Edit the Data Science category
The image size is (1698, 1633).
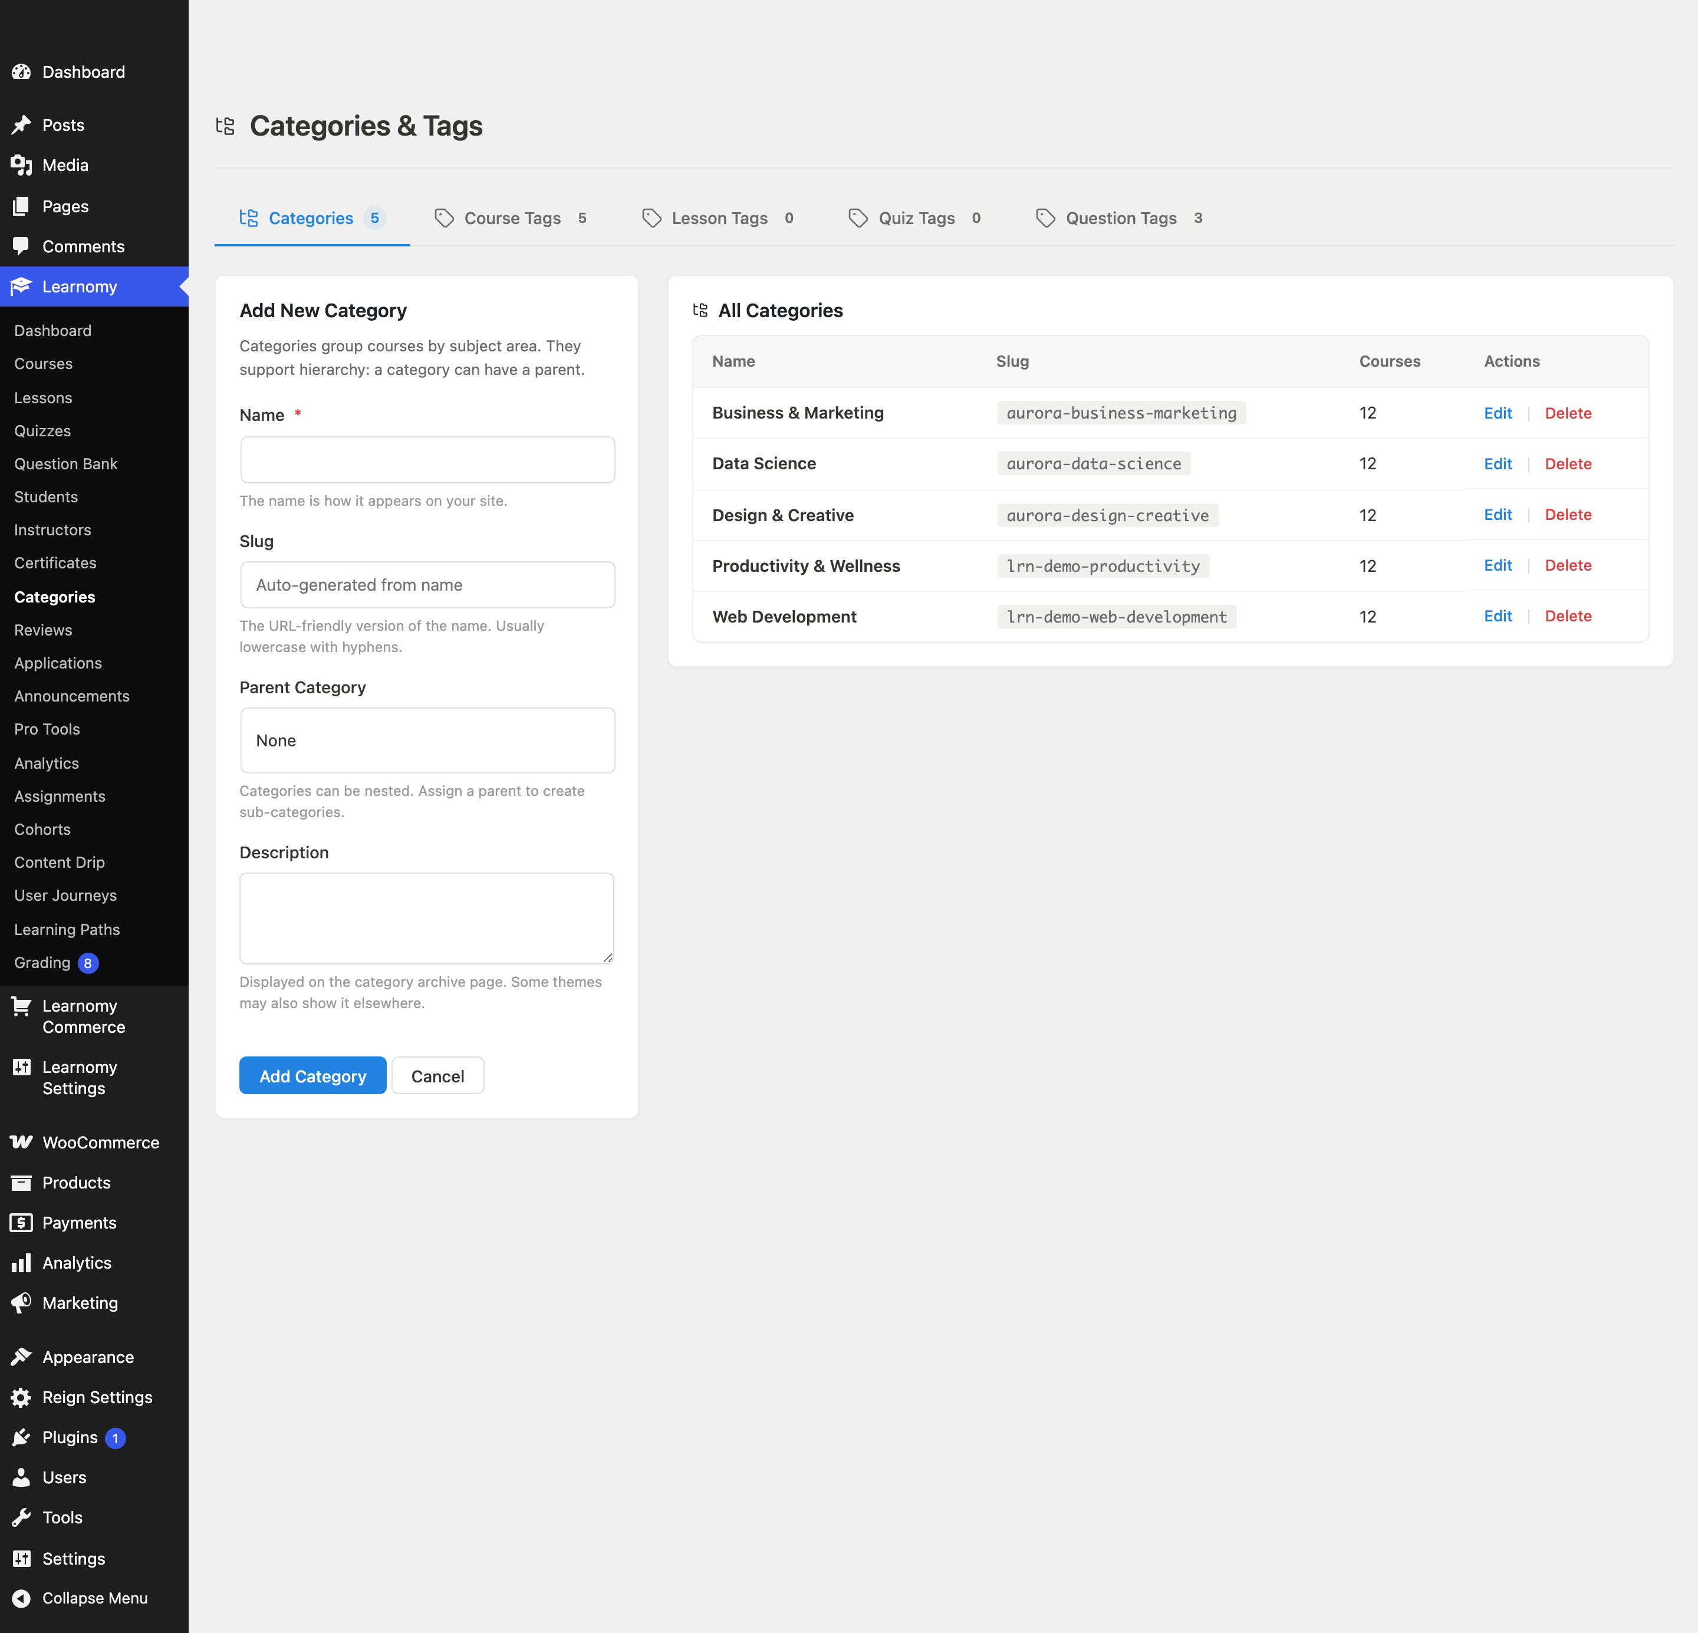click(1497, 463)
